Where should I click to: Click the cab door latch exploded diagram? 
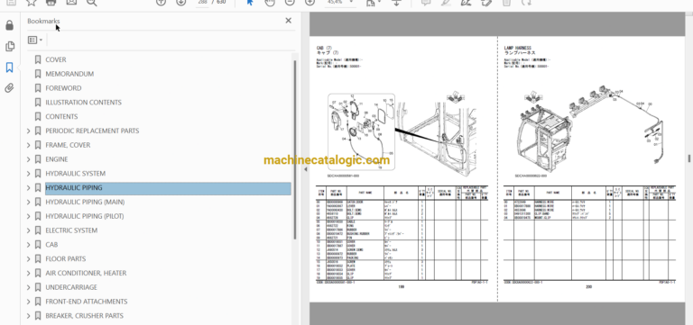(x=361, y=131)
